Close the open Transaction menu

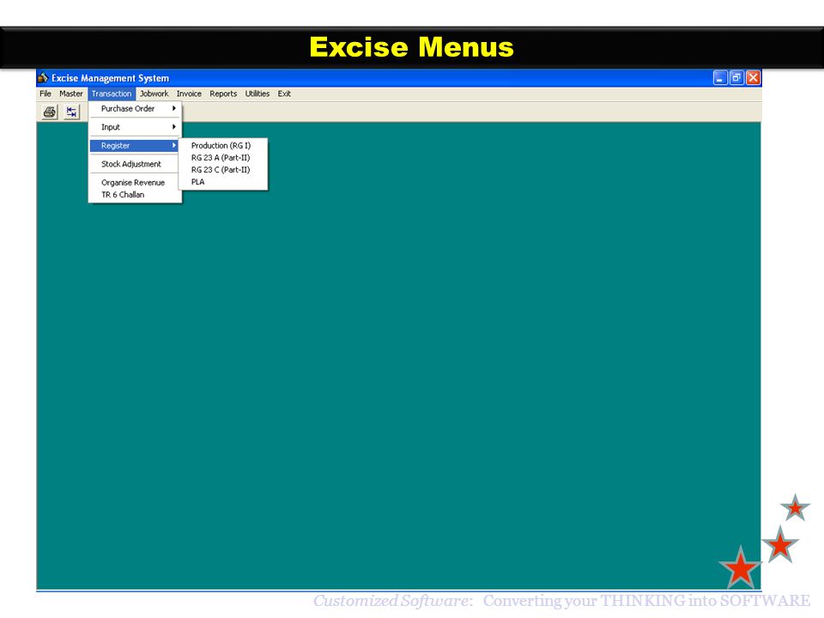coord(112,94)
